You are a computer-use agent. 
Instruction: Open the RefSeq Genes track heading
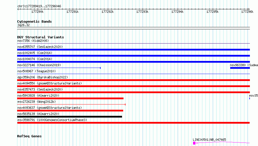coord(29,136)
